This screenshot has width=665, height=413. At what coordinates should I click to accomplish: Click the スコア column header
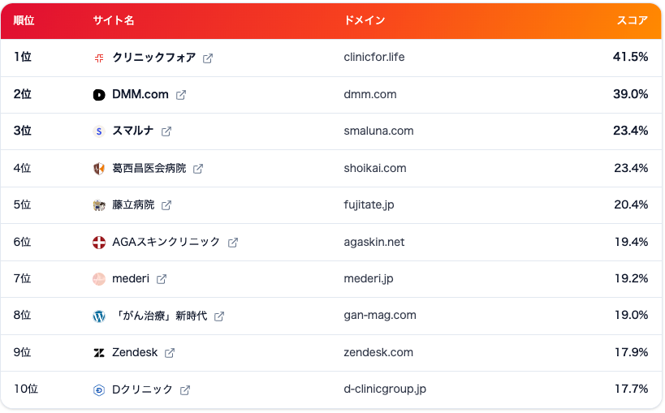pos(633,20)
